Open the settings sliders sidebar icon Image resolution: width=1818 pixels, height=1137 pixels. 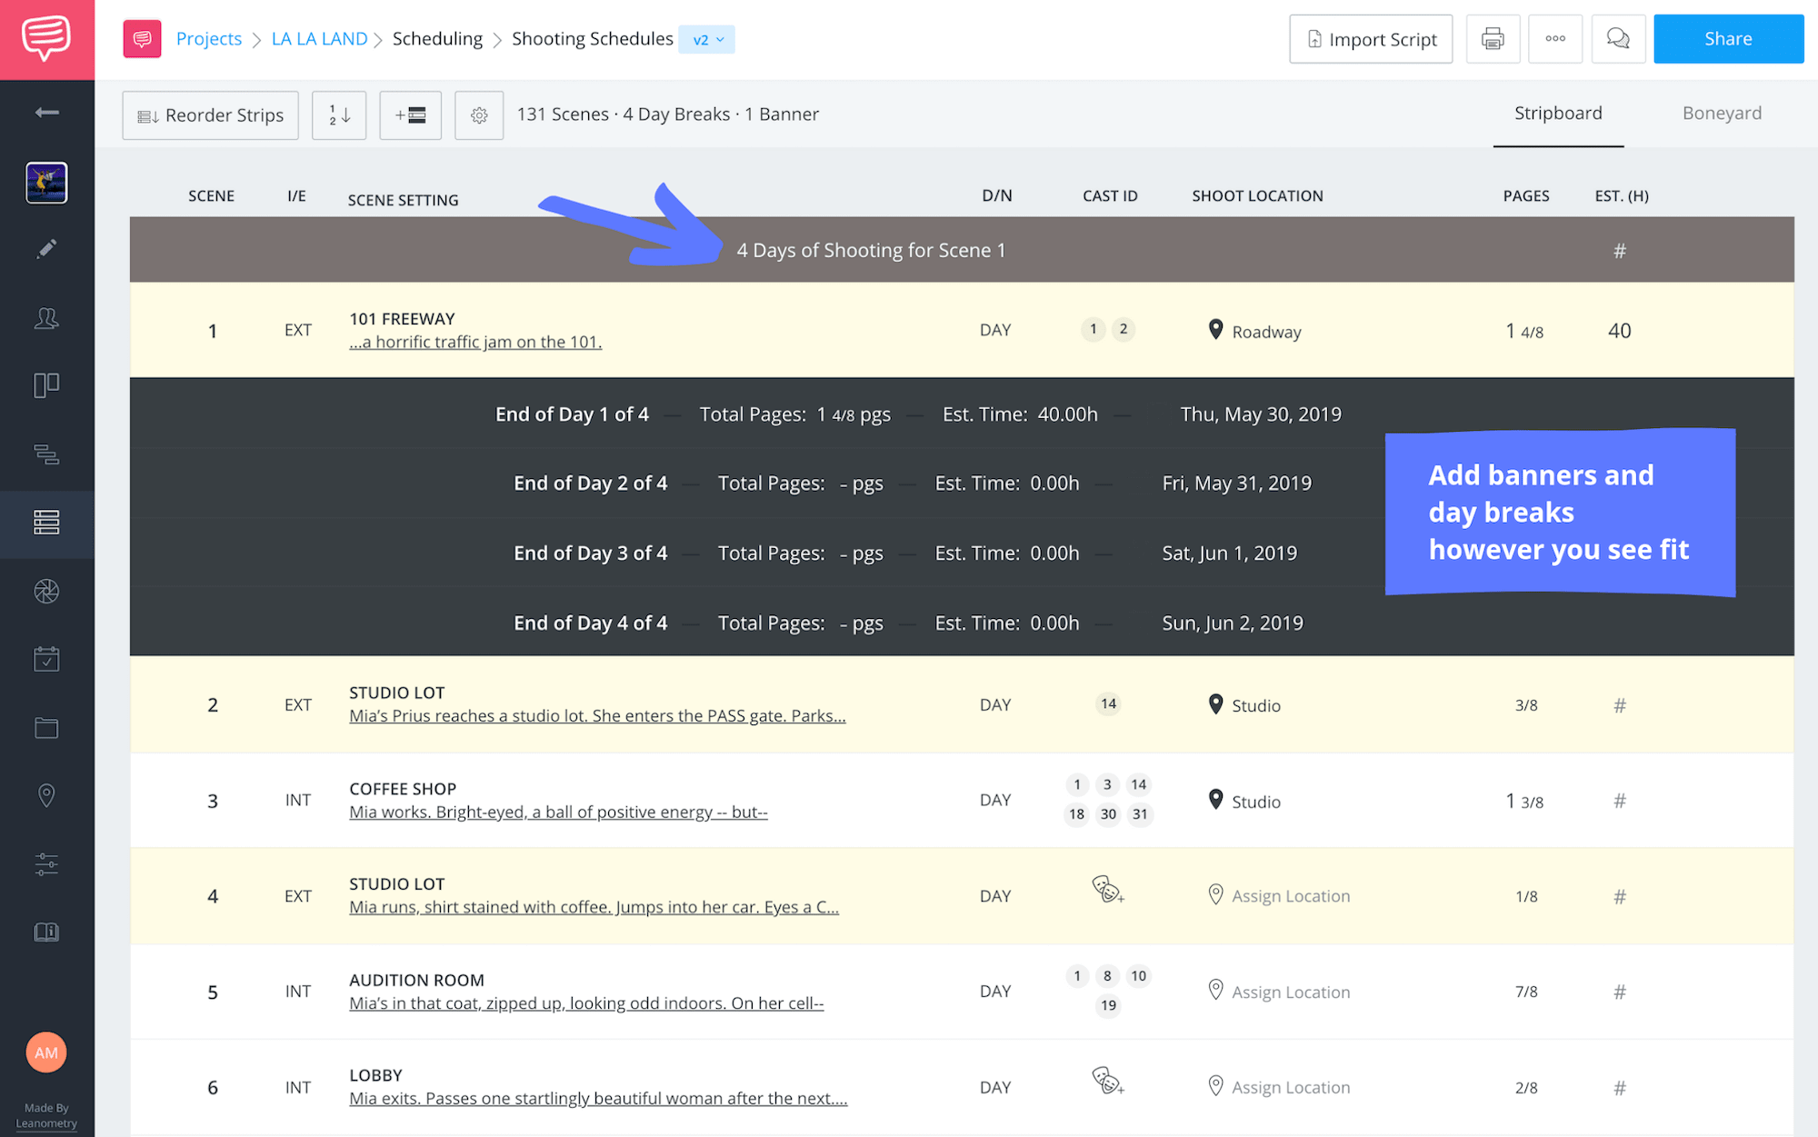pyautogui.click(x=46, y=863)
